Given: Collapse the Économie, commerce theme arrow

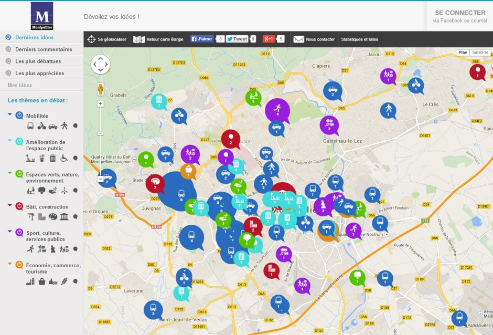Looking at the screenshot, I should tap(10, 263).
